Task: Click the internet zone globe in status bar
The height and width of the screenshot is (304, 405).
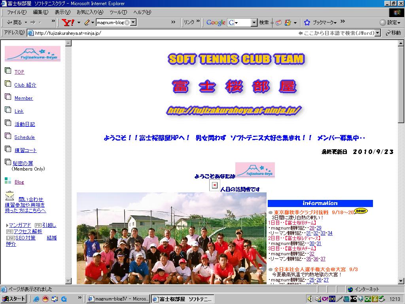Action: click(x=350, y=289)
